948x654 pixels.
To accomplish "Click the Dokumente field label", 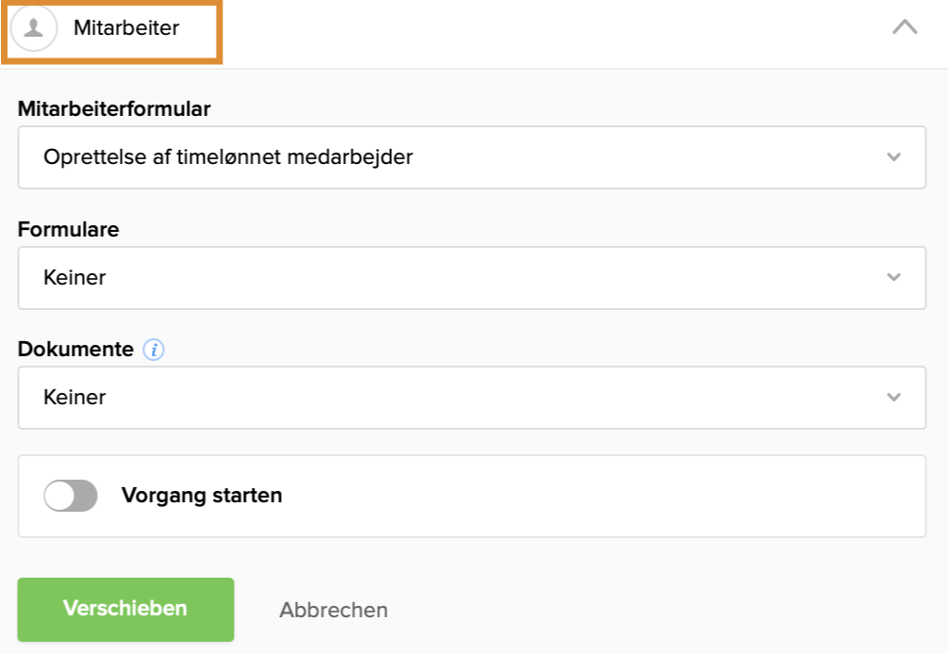I will [x=75, y=349].
